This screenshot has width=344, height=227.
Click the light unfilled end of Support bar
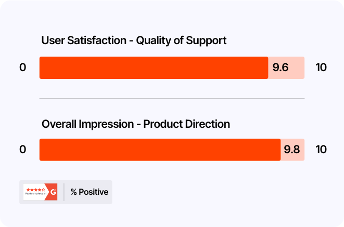298,68
